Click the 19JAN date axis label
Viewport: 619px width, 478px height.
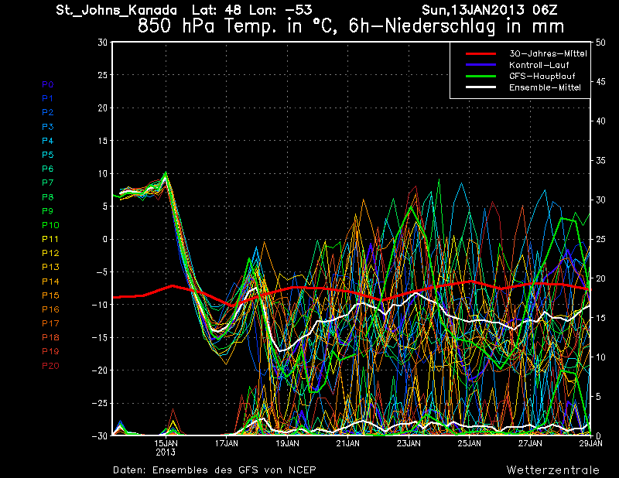pos(287,444)
